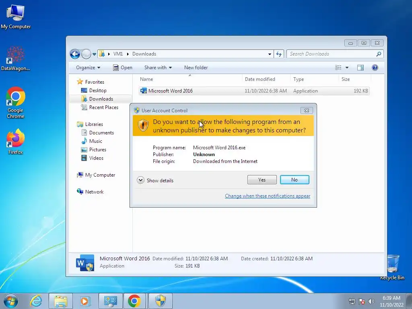Sort by Date modified column header
Screen dimensions: 412x309
point(266,79)
